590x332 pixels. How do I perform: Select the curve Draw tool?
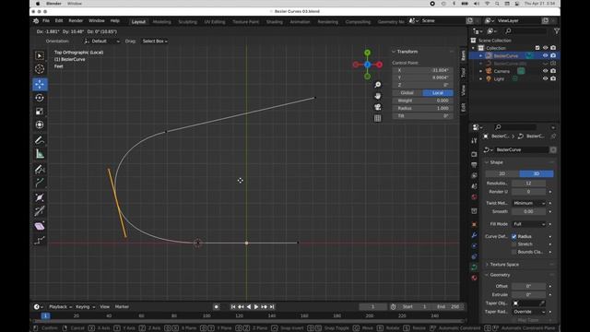tap(40, 169)
